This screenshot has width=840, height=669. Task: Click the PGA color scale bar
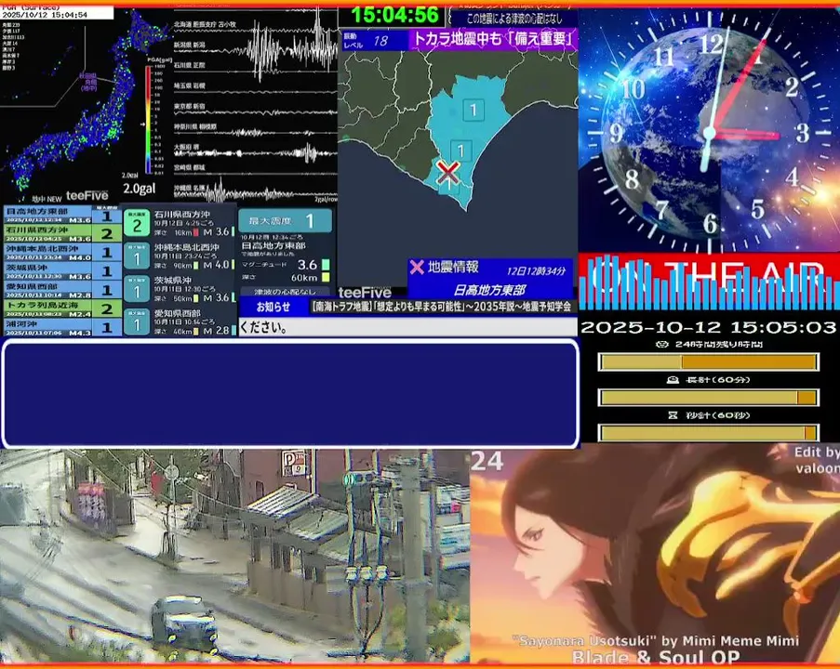click(x=149, y=119)
